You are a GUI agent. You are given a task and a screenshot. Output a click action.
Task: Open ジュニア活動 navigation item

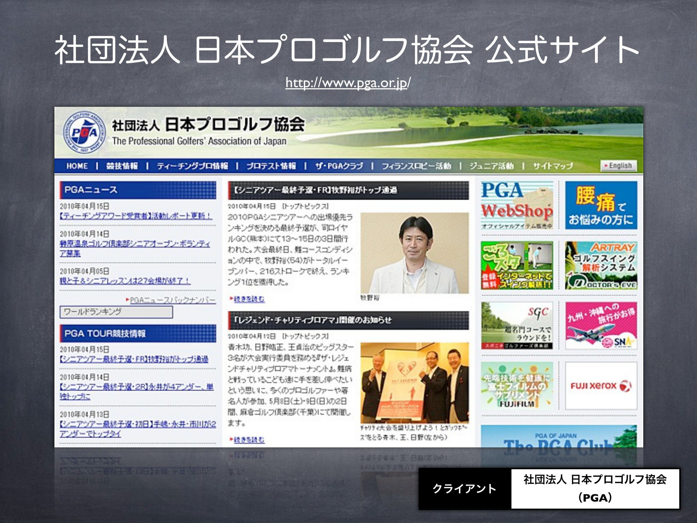[492, 166]
